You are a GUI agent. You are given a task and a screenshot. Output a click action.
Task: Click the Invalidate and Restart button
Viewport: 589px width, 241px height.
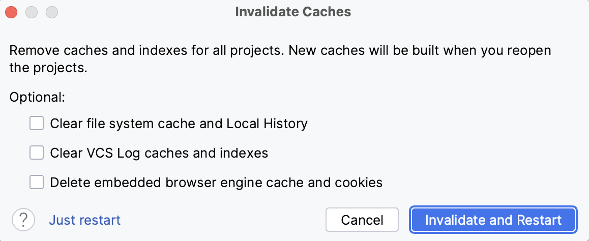(493, 220)
